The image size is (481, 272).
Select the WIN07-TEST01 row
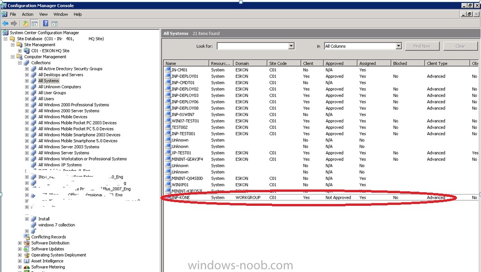[x=321, y=121]
